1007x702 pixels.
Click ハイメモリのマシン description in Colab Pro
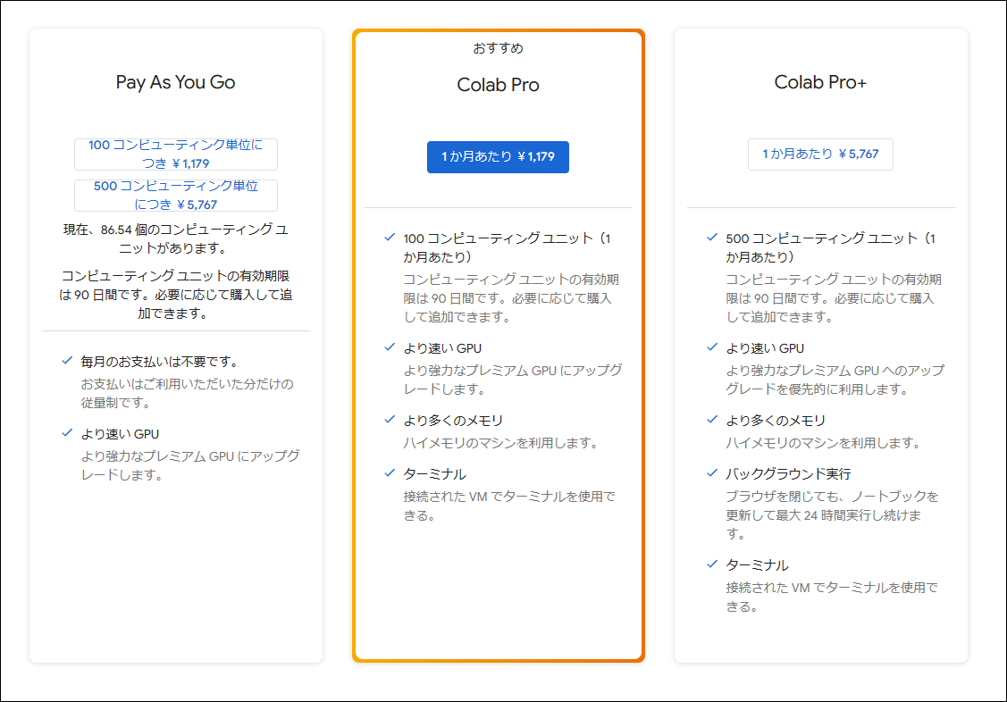[501, 443]
